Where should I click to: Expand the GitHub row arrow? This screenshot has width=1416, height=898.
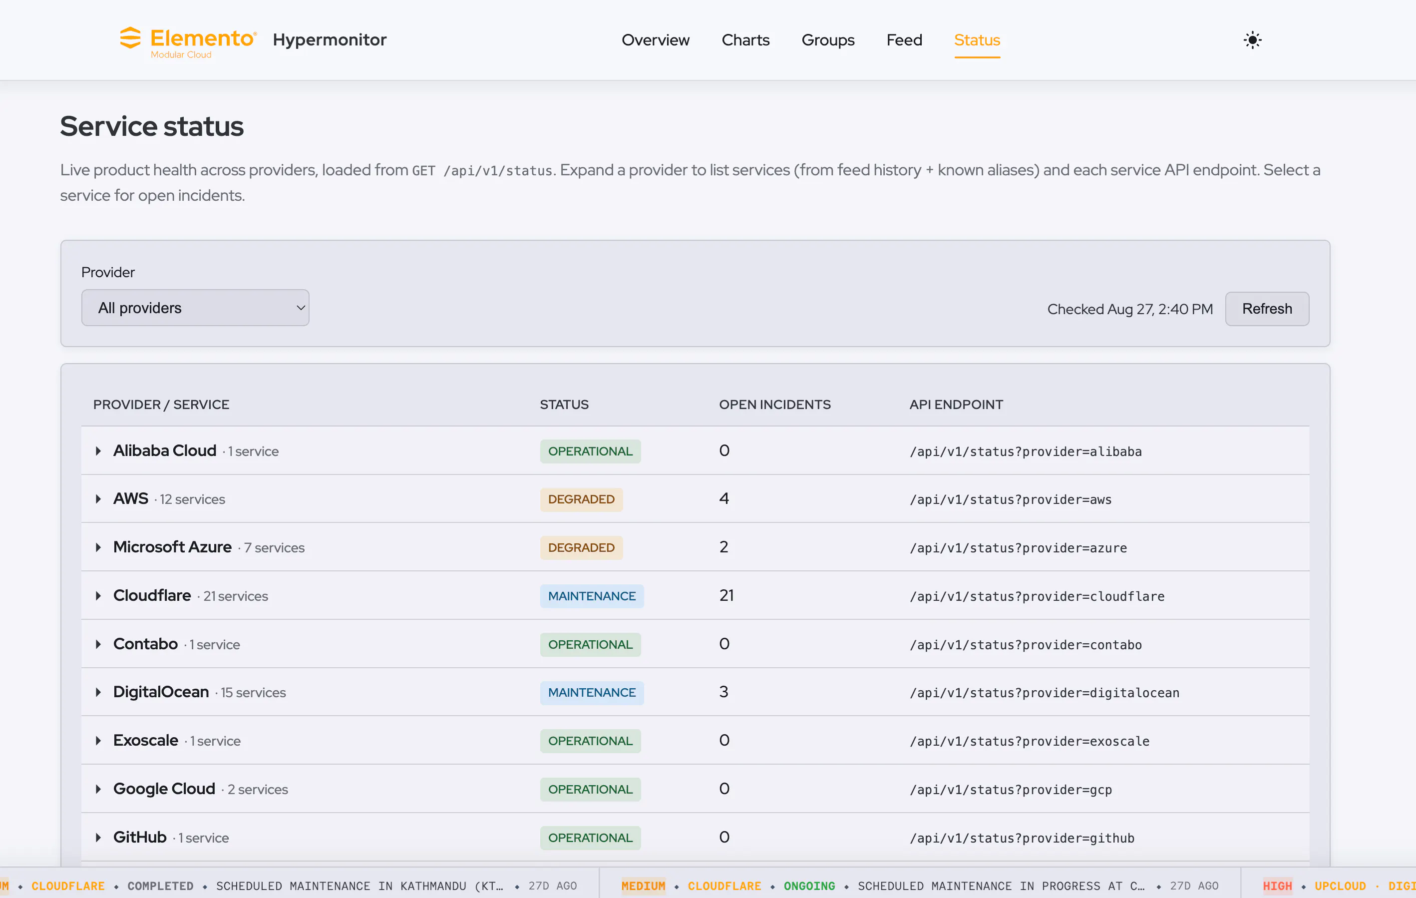click(98, 837)
